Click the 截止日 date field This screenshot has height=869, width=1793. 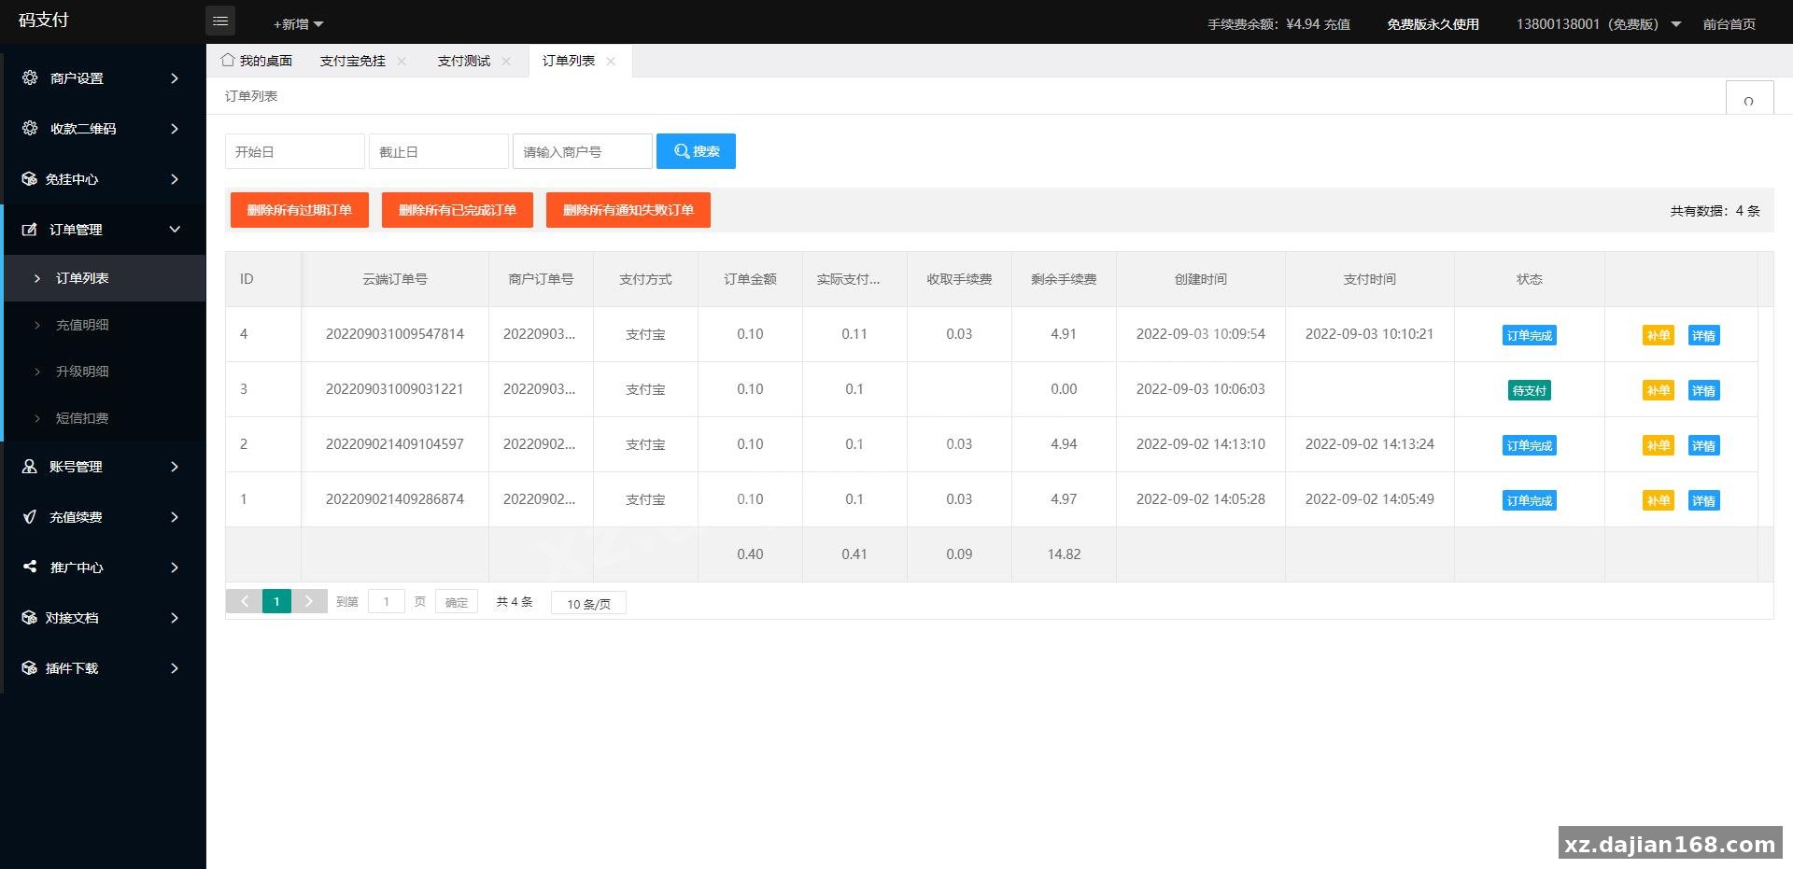[x=439, y=151]
